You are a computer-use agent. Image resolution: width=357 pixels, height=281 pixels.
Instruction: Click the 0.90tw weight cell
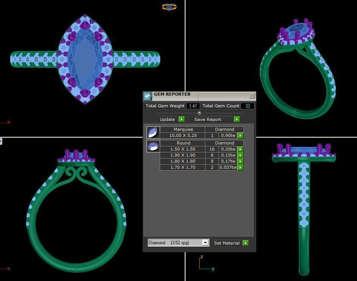(x=228, y=135)
